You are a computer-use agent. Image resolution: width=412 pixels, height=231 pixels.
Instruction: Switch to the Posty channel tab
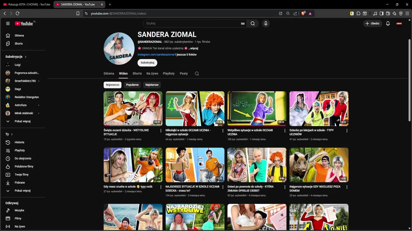[184, 73]
